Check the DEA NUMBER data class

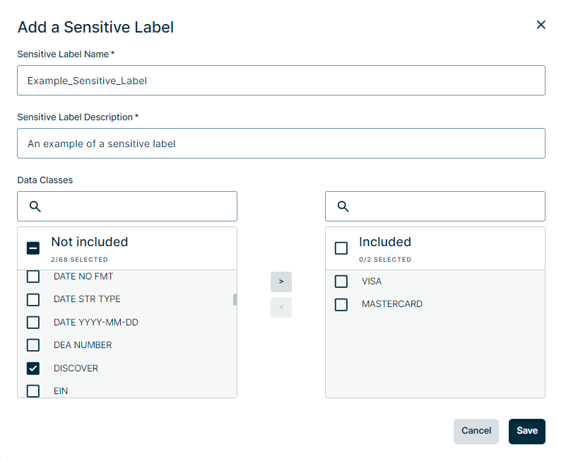coord(33,345)
